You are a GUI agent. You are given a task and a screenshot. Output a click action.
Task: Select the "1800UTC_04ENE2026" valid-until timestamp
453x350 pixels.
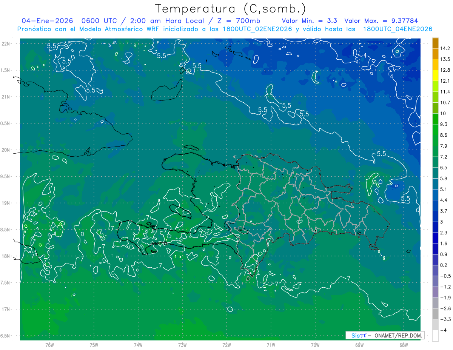(398, 29)
